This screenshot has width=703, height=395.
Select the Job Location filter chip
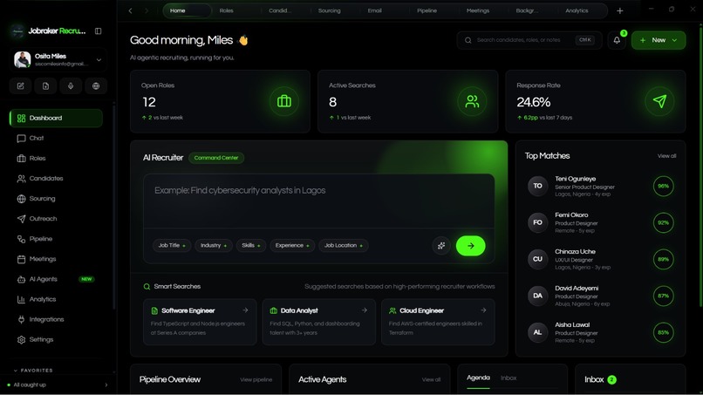(344, 245)
